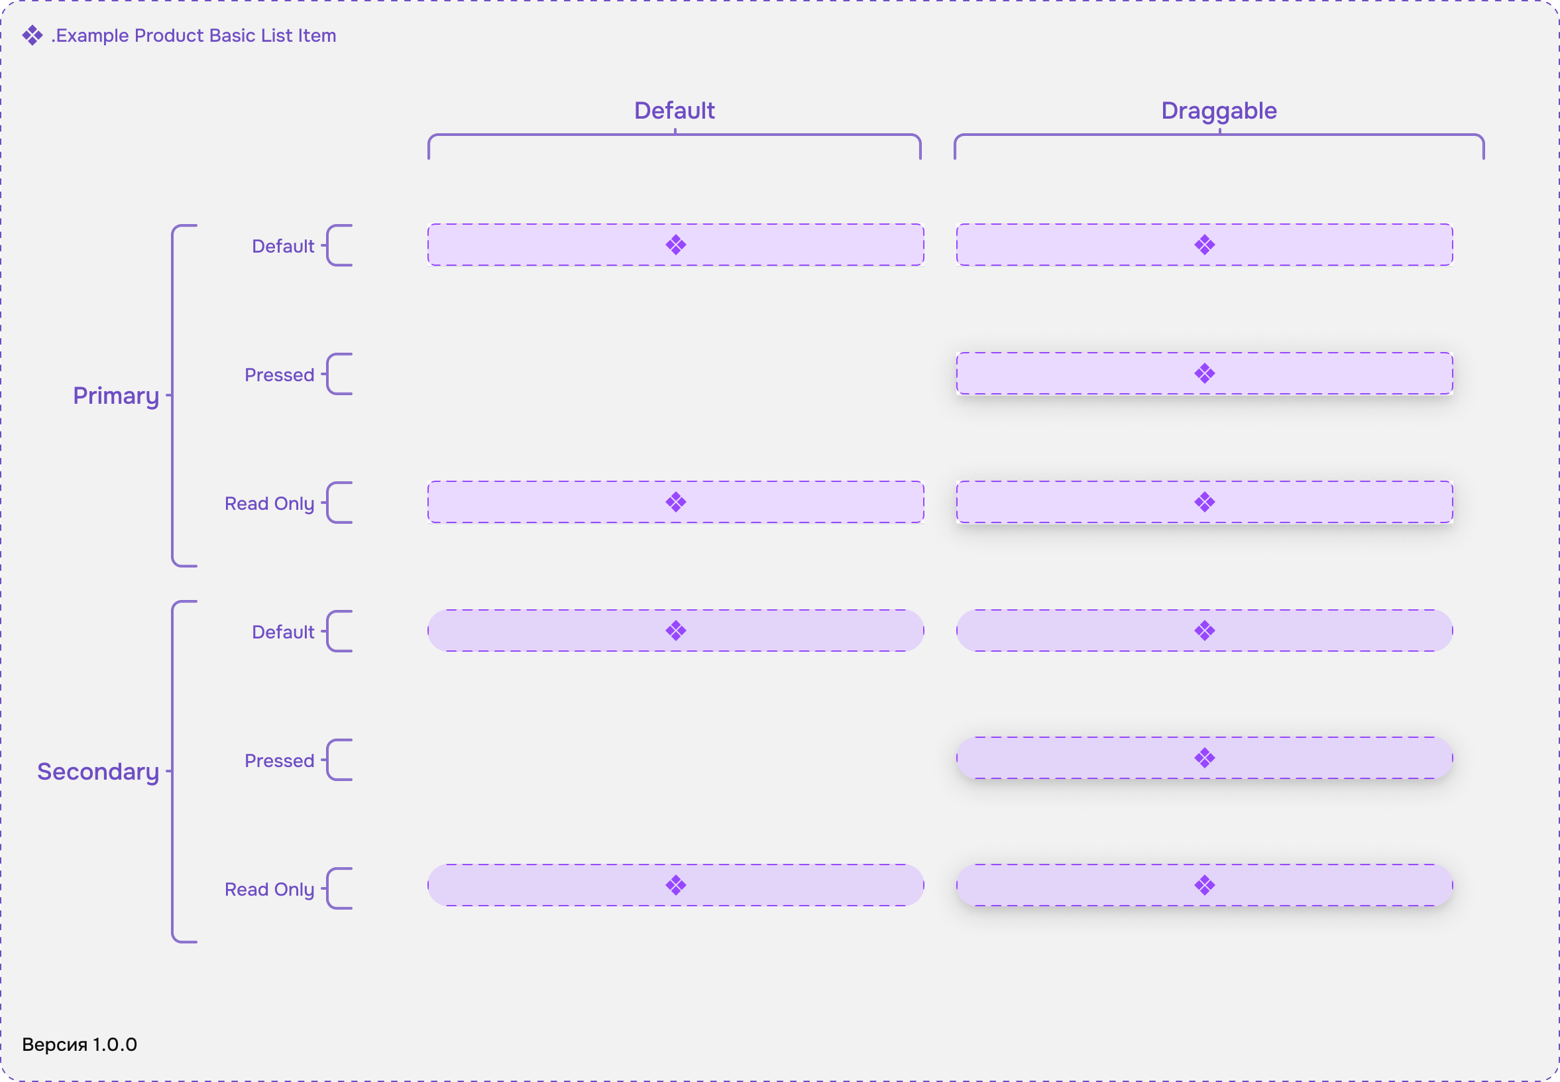1560x1082 pixels.
Task: Select the Read Only label under Secondary
Action: [x=269, y=890]
